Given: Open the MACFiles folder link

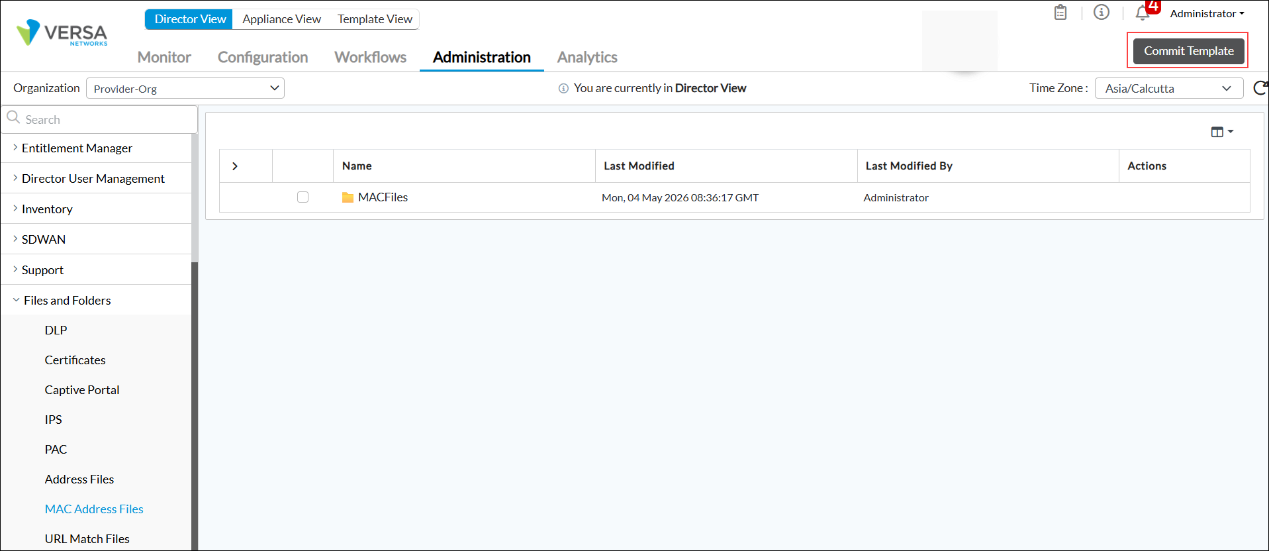Looking at the screenshot, I should point(383,197).
